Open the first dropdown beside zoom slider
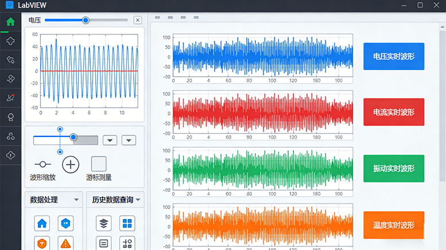The image size is (446, 250). [x=110, y=140]
